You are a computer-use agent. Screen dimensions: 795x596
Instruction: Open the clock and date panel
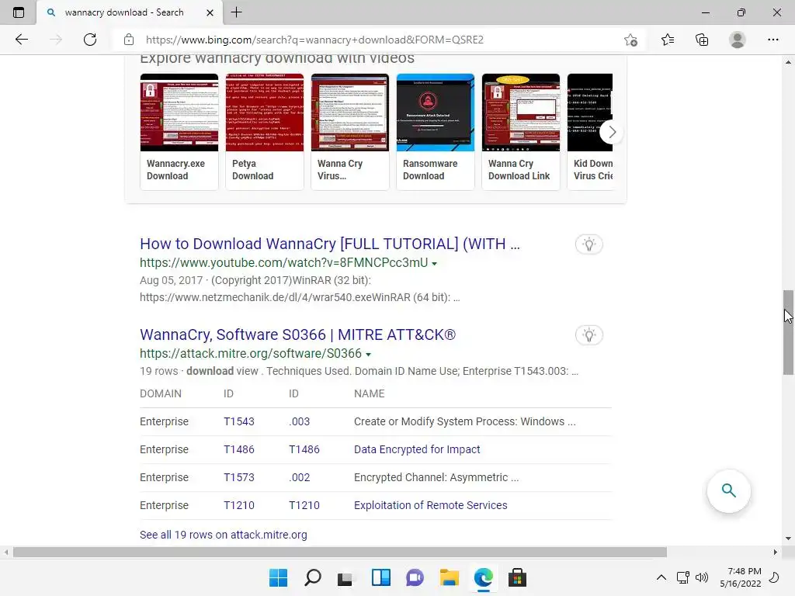click(740, 577)
